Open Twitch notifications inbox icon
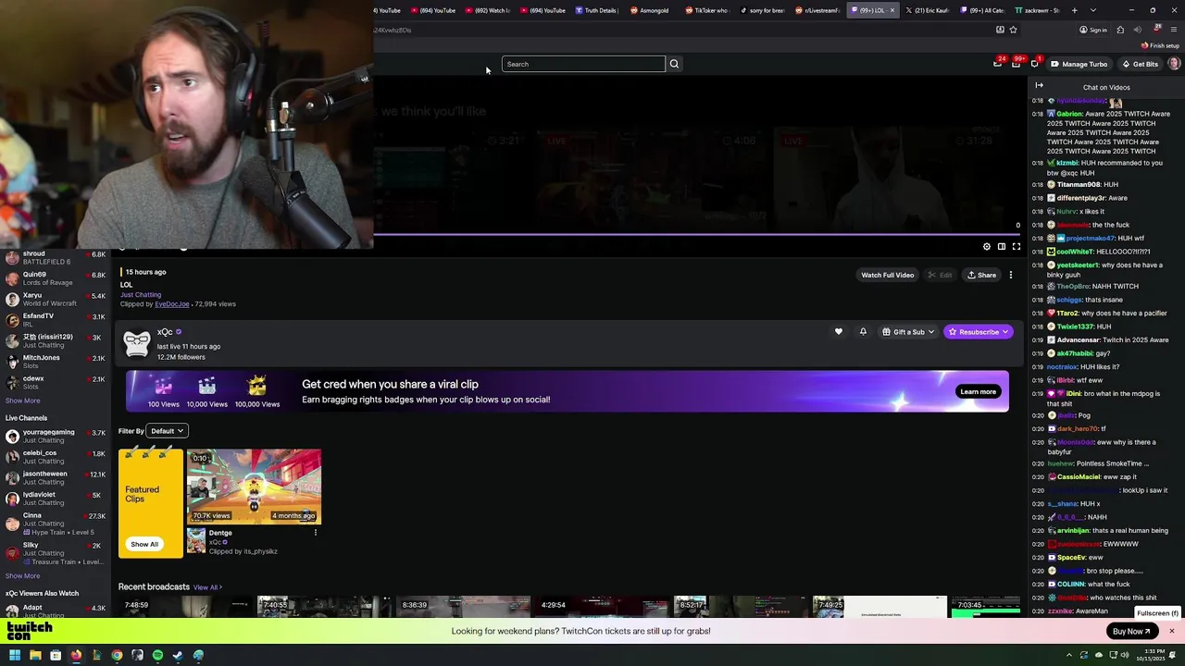The width and height of the screenshot is (1185, 666). click(1016, 64)
